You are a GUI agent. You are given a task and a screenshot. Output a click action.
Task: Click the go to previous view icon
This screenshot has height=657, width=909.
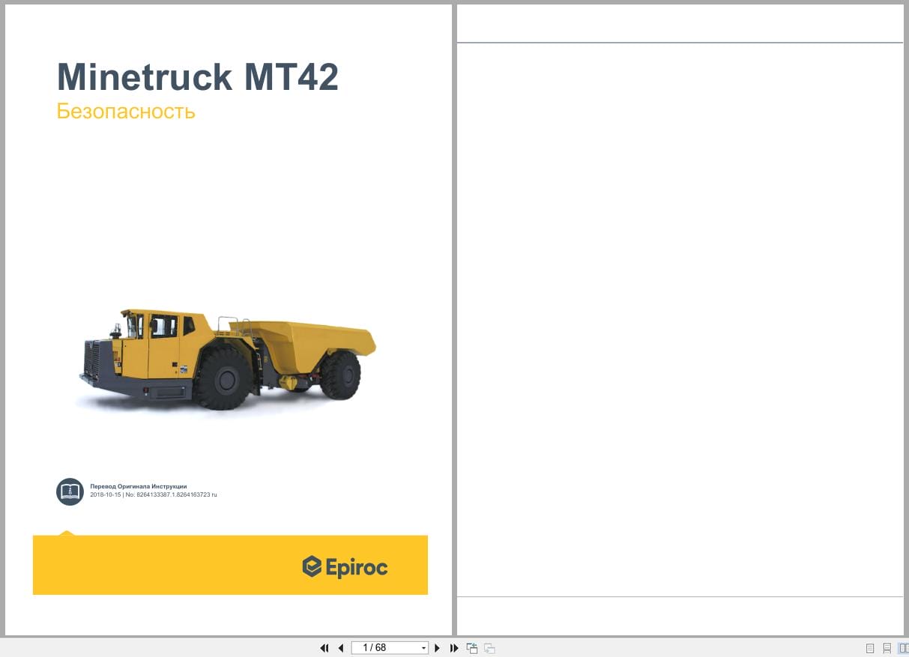pos(472,648)
